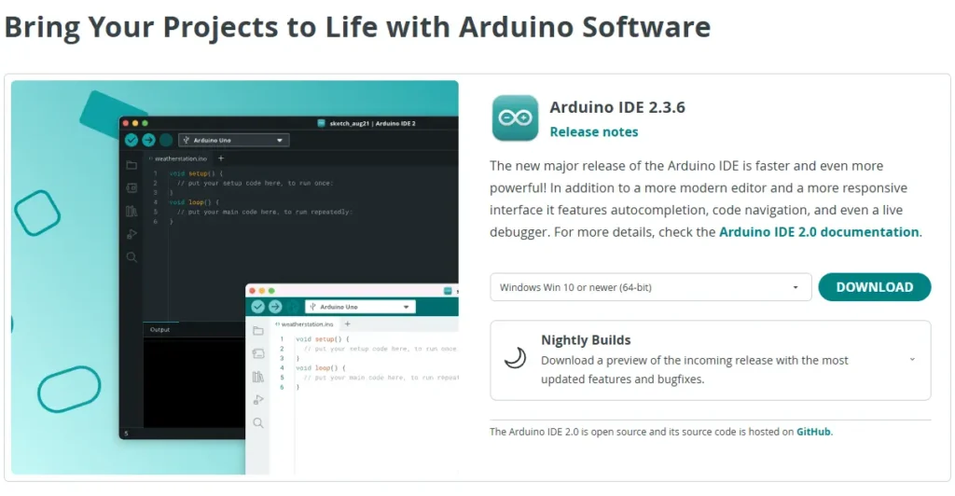Open the Arduino Uno board selector in the light IDE

pyautogui.click(x=360, y=307)
